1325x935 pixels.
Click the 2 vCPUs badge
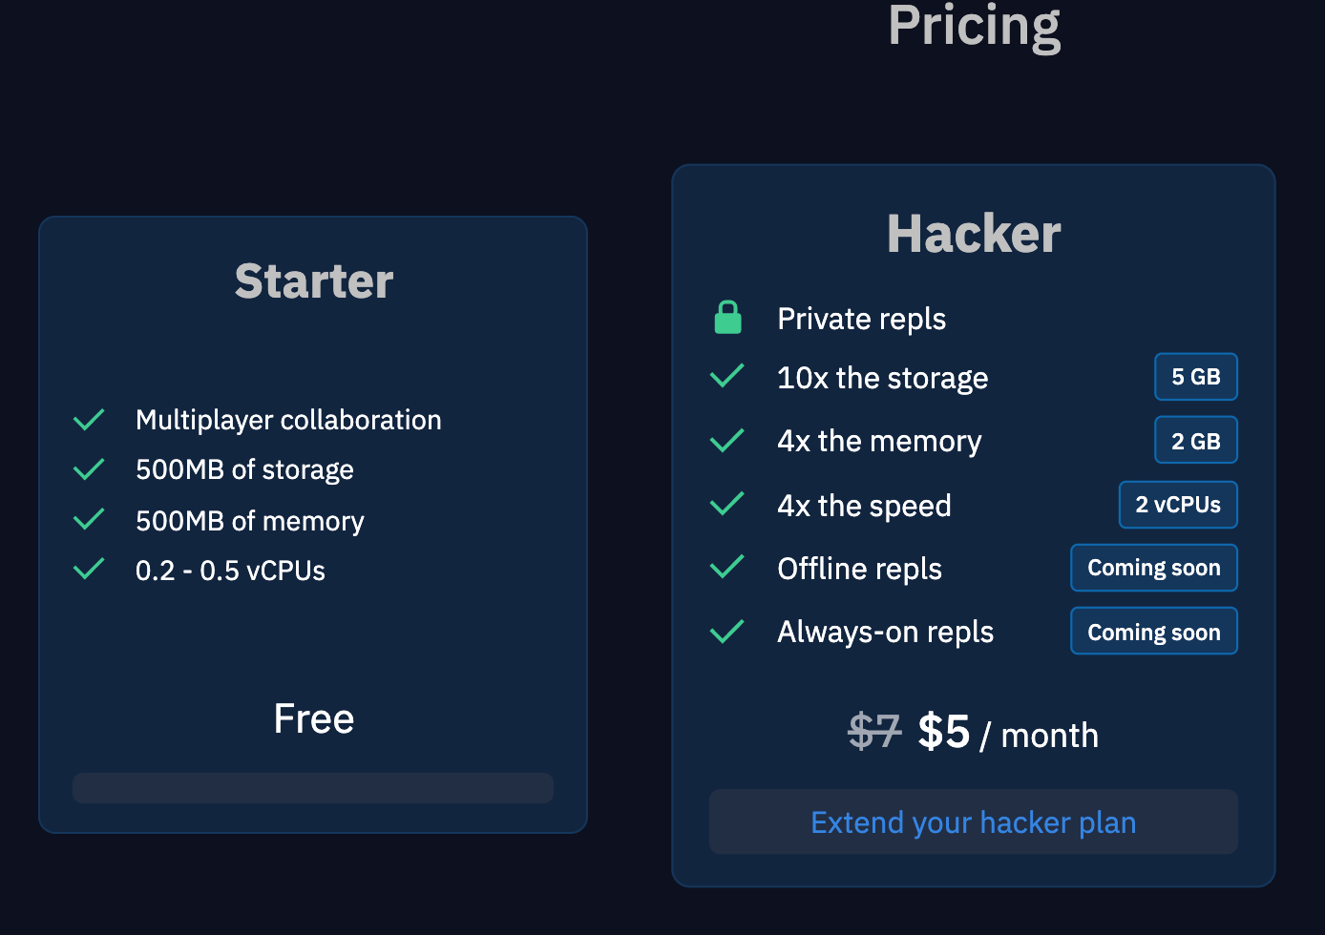(1178, 505)
